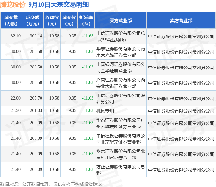Viewport: 216px width, 187px height.
Task: Click buyer 中国银河证券金华证券营业部
Action: pos(121,68)
